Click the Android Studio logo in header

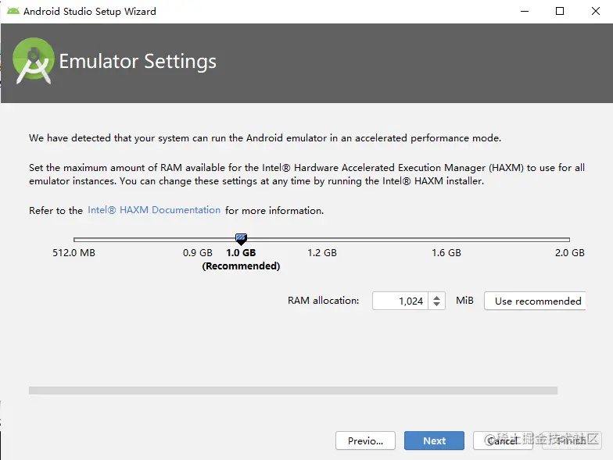coord(33,61)
